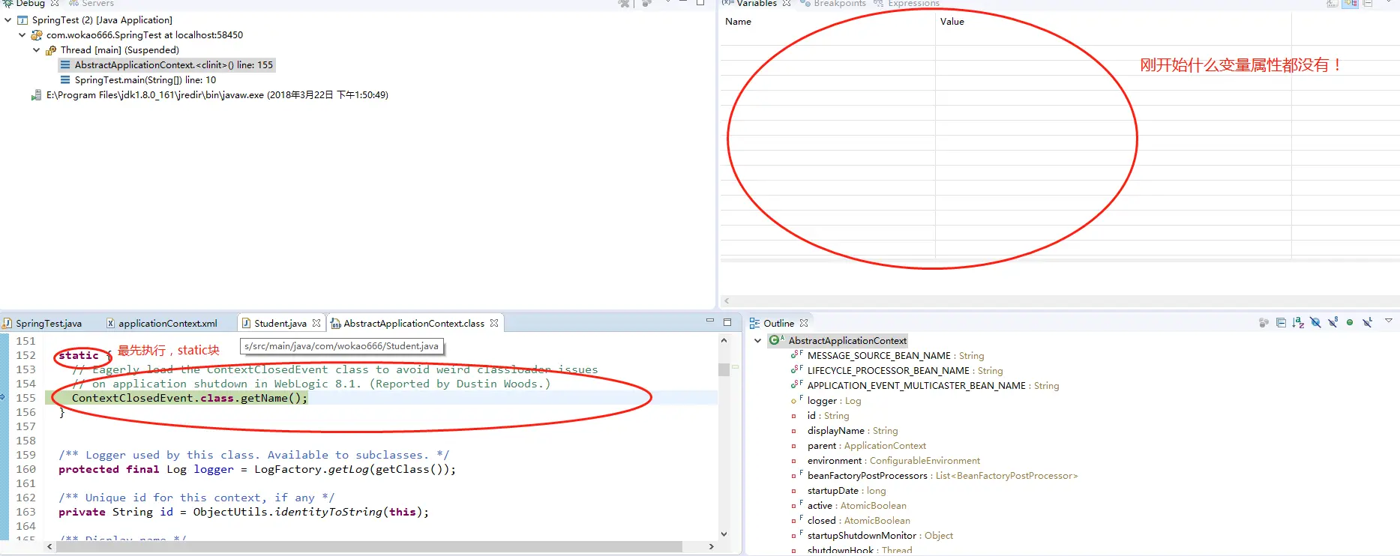Close the AbstractApplicationContext.class editor tab
This screenshot has height=556, width=1400.
pos(494,323)
